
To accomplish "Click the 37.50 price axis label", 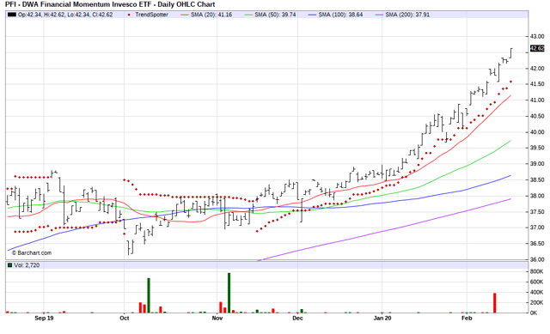I will [537, 212].
